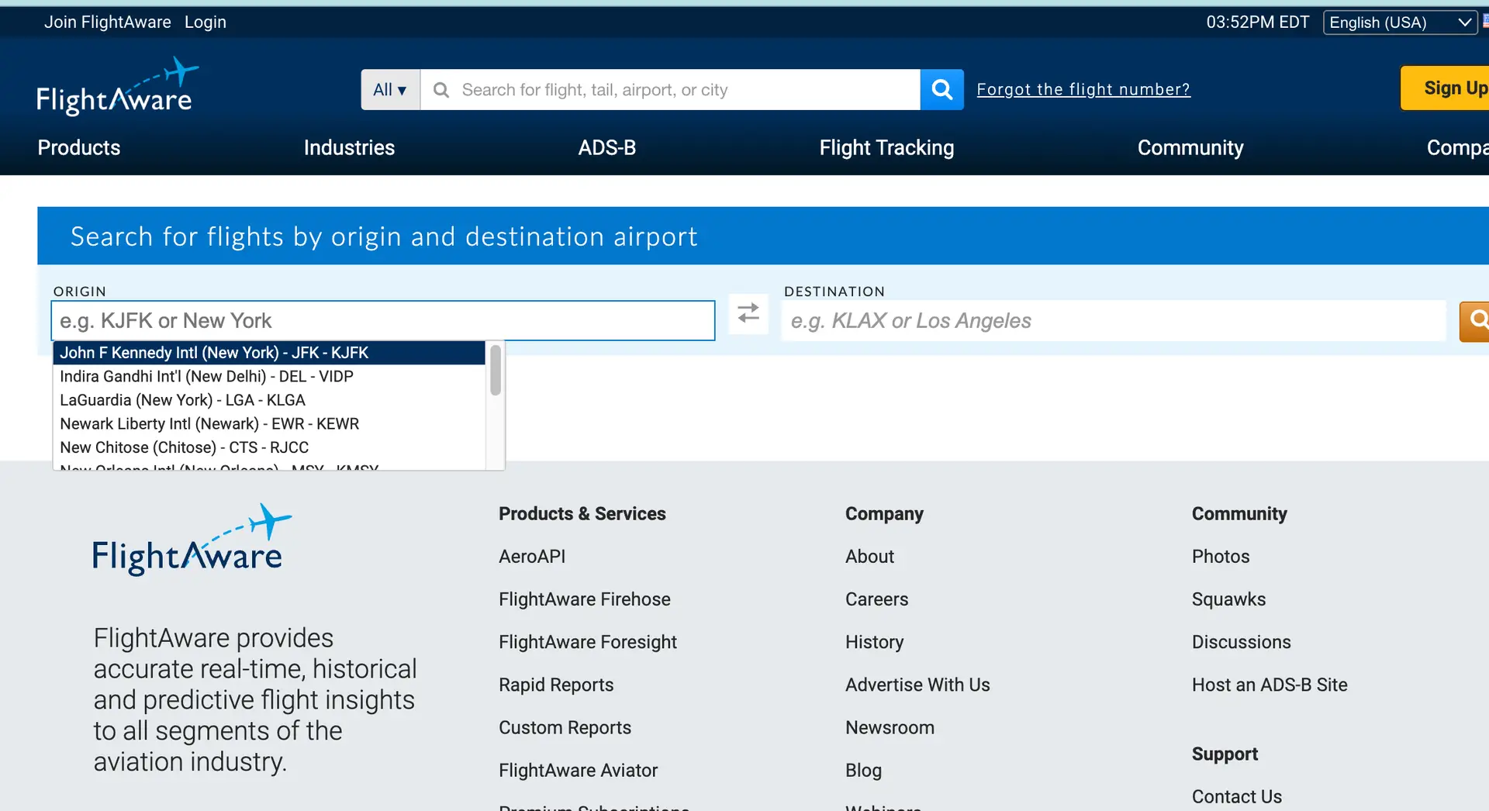This screenshot has width=1489, height=811.
Task: Click Forgot the flight number link
Action: click(x=1083, y=89)
